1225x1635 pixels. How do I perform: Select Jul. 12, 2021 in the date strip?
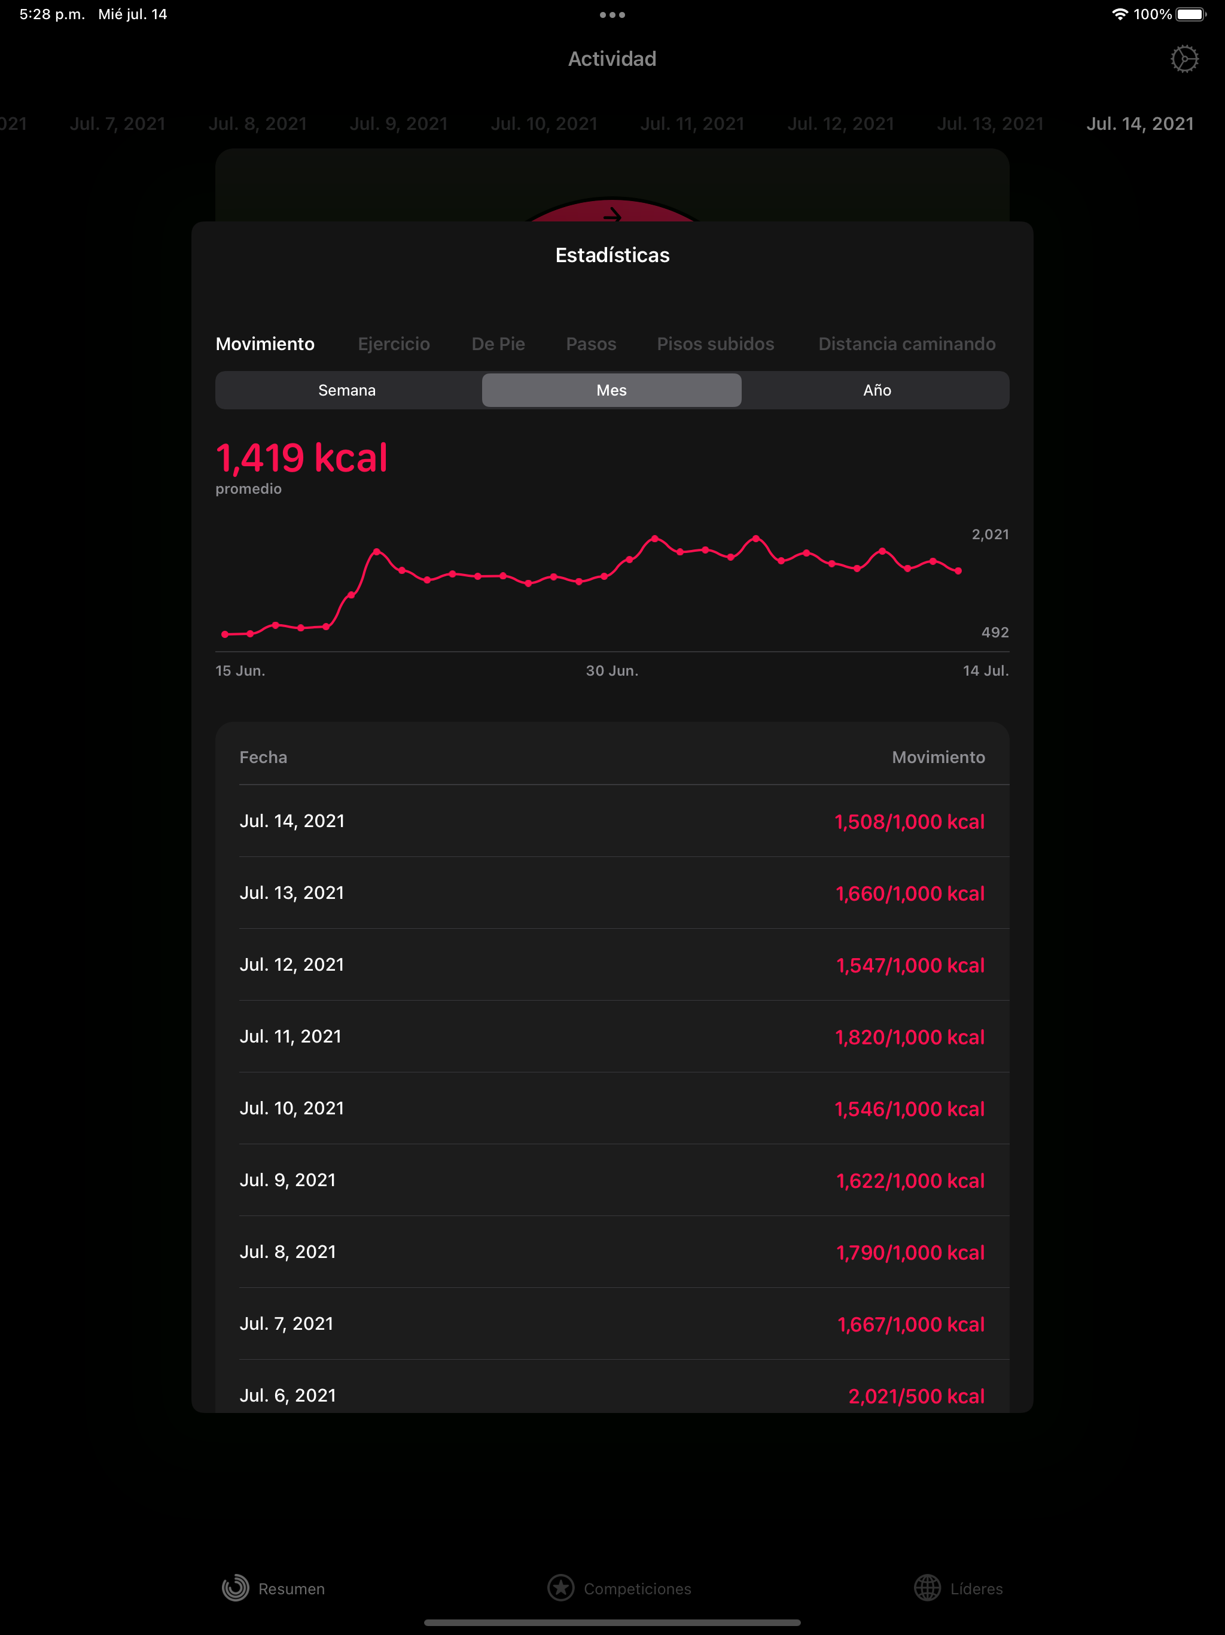pyautogui.click(x=841, y=123)
